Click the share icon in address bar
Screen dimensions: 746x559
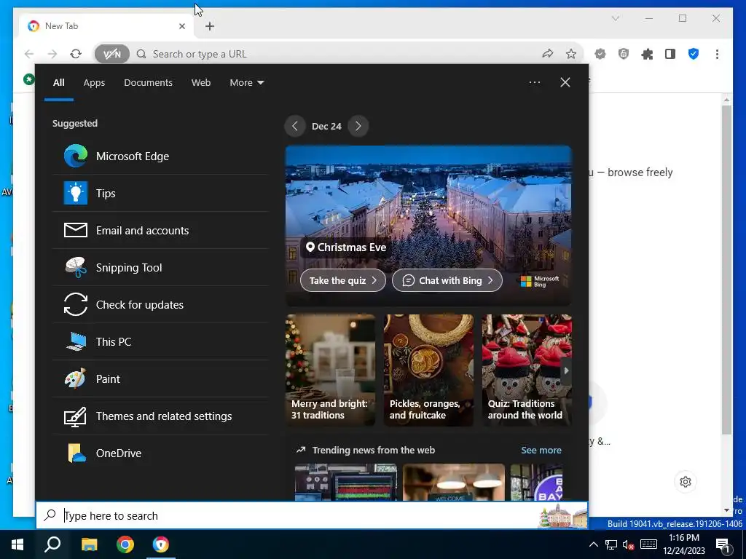(548, 54)
